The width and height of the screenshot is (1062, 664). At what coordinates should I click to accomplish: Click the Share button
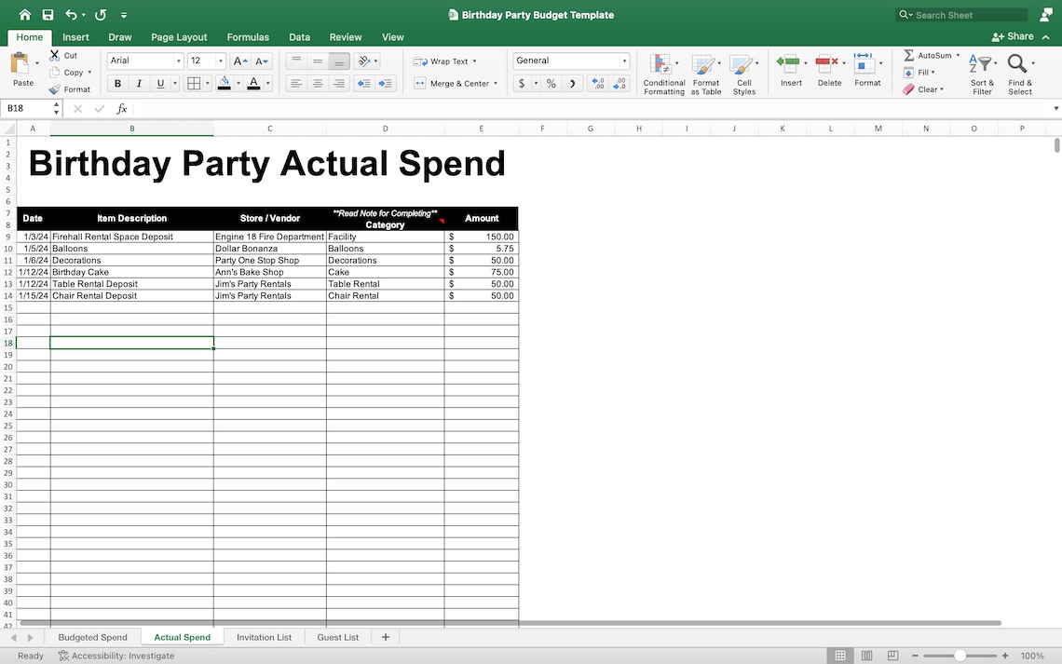(1014, 35)
